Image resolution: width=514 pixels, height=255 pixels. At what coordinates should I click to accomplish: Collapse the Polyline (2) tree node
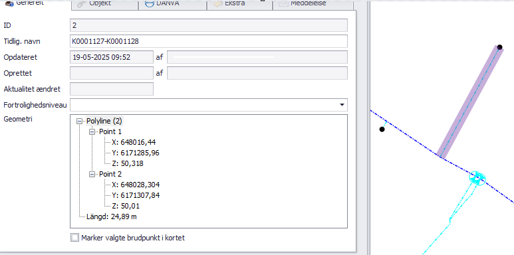click(x=79, y=122)
